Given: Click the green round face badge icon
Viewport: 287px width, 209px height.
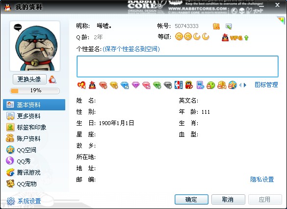Looking at the screenshot, I should (210, 85).
